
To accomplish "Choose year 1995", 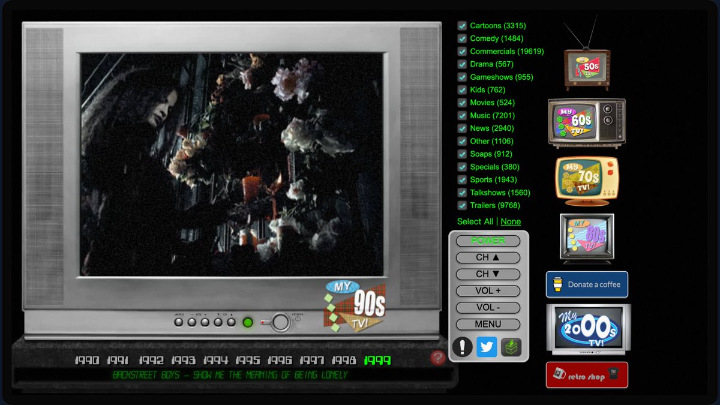I will pos(247,361).
